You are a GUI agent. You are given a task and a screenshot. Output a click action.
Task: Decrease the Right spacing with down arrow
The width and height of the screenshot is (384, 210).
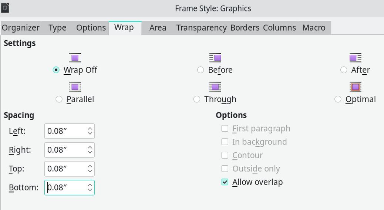coord(90,152)
